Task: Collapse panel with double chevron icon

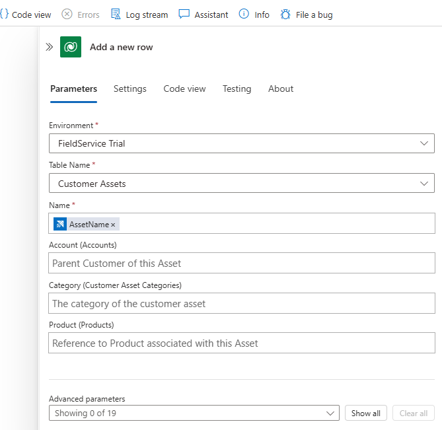Action: point(49,47)
